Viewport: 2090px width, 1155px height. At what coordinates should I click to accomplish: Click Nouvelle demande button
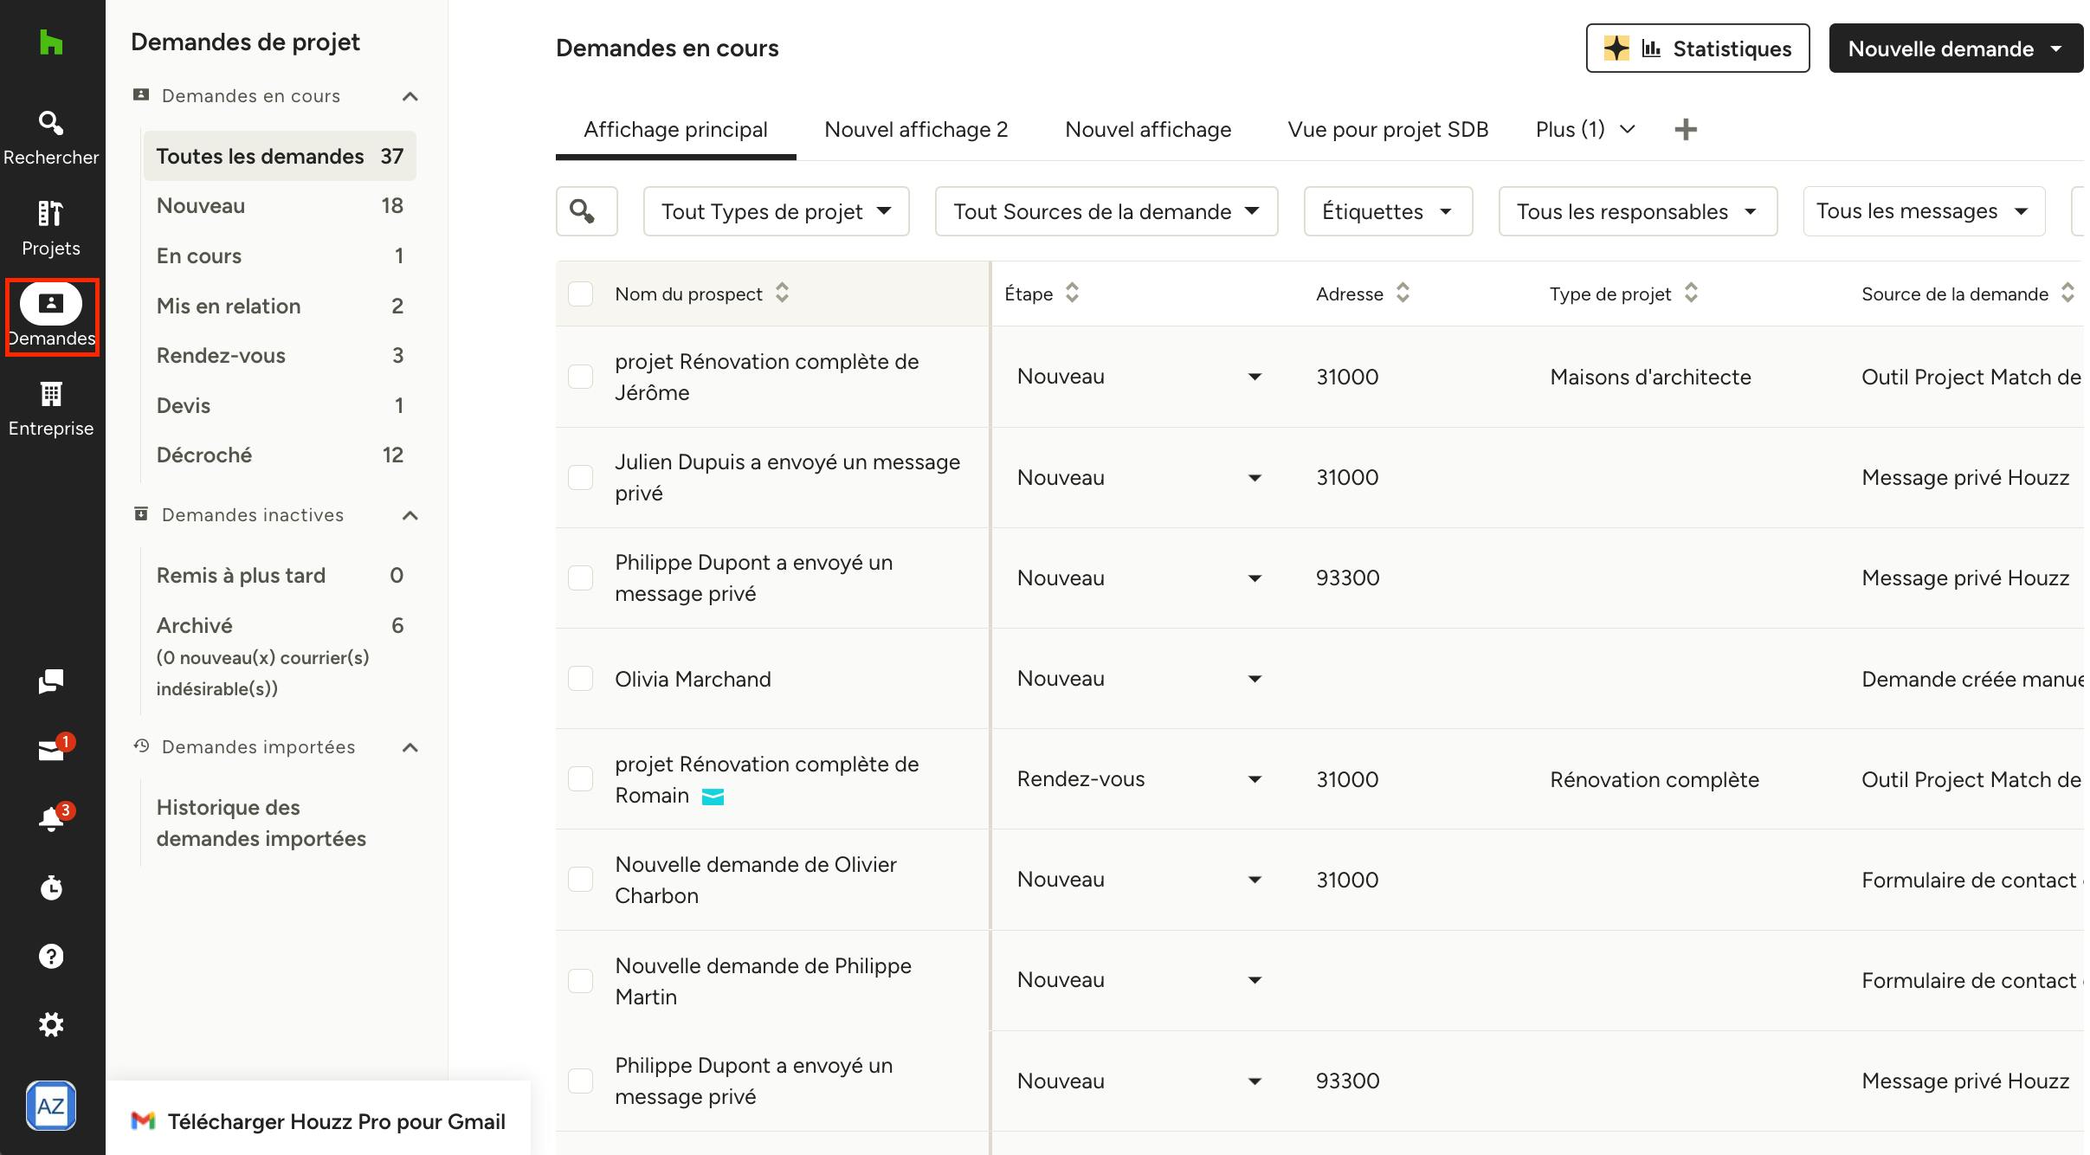click(x=1956, y=48)
